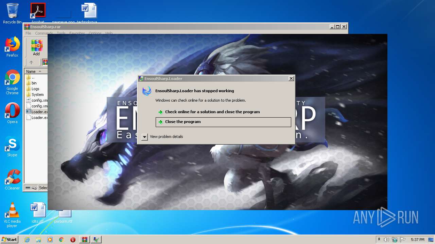Select the highlighted Loader.ex entry with the application icon
Viewport: 435px width, 244px height.
tap(37, 112)
